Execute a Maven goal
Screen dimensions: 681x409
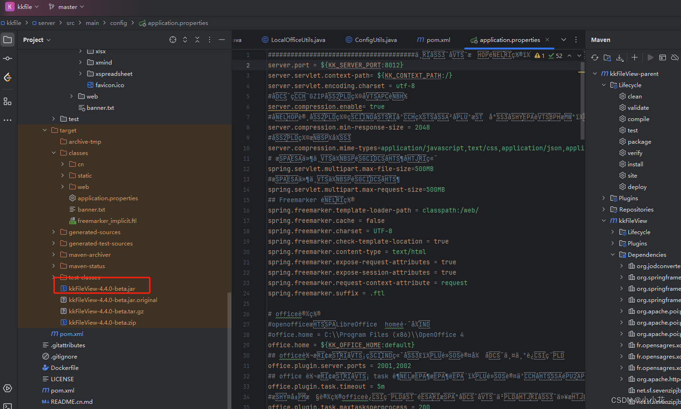pyautogui.click(x=663, y=57)
